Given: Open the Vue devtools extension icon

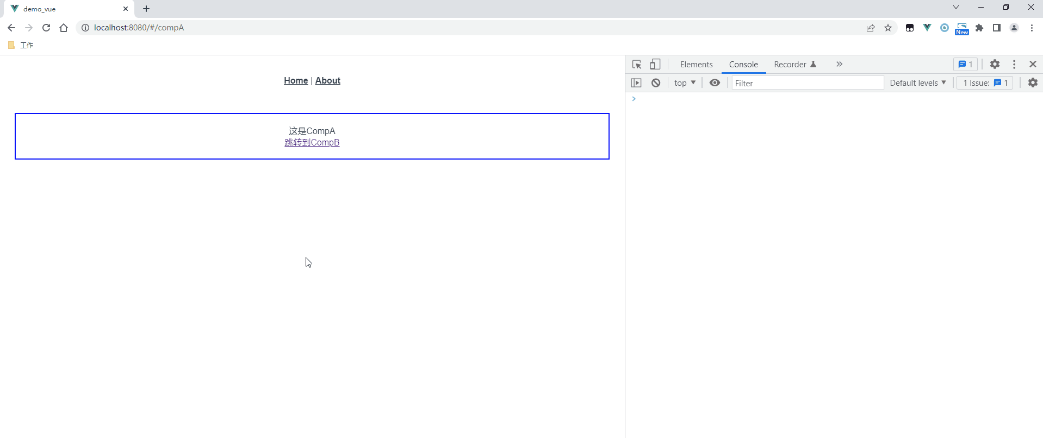Looking at the screenshot, I should click(927, 28).
